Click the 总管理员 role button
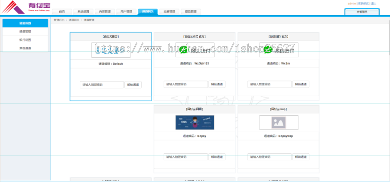This screenshot has height=182, width=390. click(x=362, y=12)
